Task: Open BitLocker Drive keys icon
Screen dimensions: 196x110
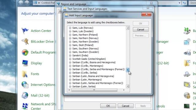Action: tap(25, 42)
